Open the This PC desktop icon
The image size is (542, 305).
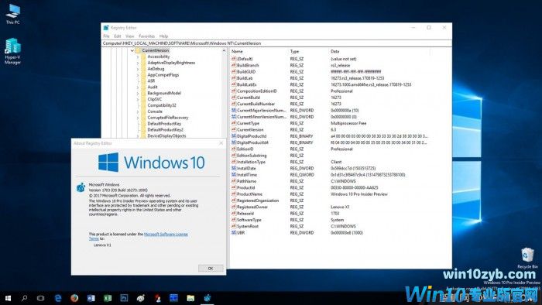pyautogui.click(x=13, y=14)
